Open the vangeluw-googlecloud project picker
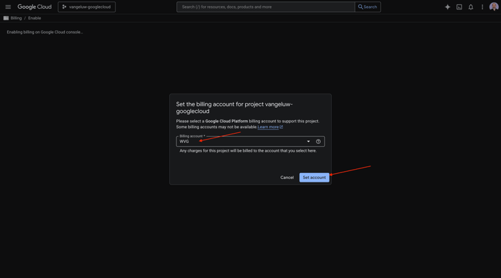Screen dimensions: 501x278 click(87, 7)
